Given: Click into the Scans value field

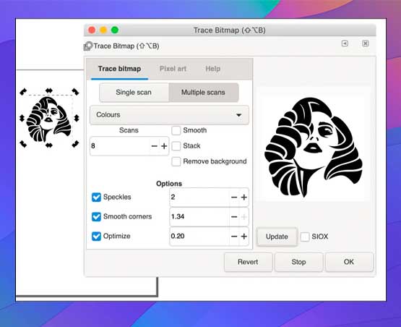Looking at the screenshot, I should tap(120, 146).
